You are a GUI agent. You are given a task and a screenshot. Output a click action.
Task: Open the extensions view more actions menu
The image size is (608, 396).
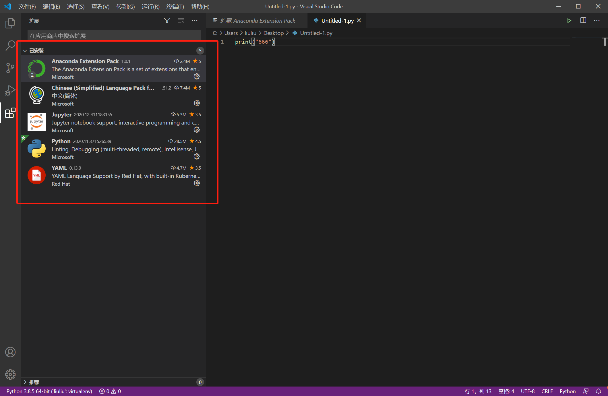[x=195, y=21]
